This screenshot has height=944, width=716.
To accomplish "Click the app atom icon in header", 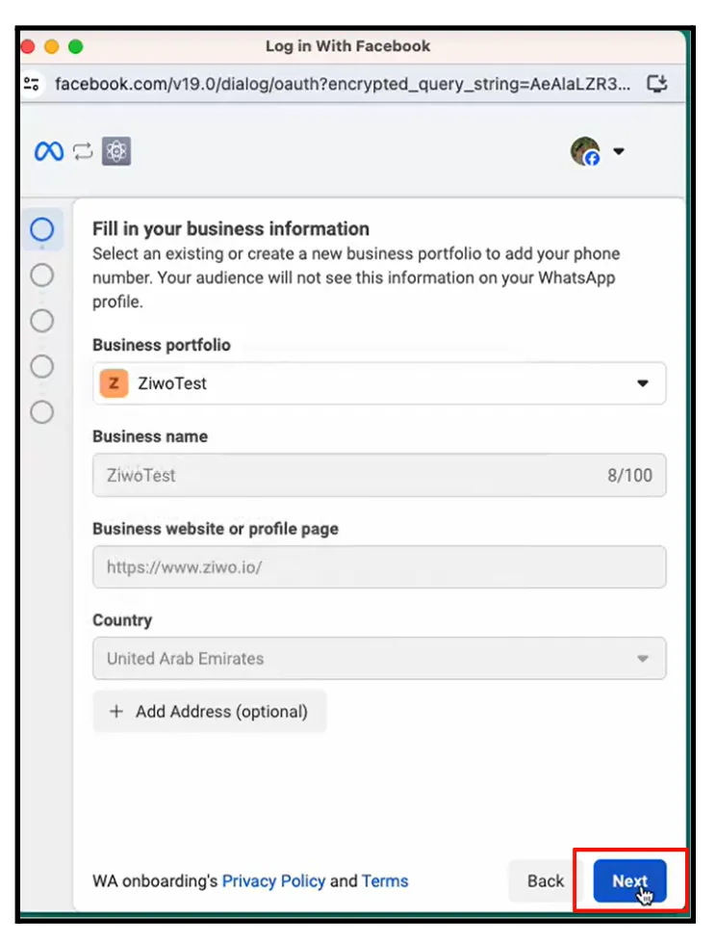I will (116, 151).
